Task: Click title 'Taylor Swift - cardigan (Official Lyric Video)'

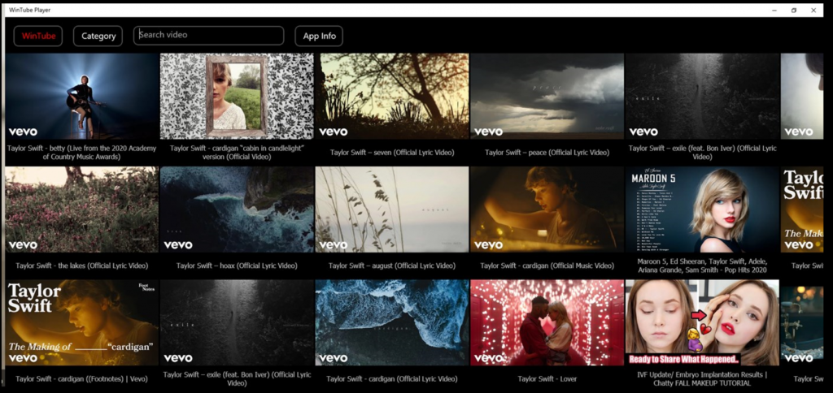Action: (392, 379)
